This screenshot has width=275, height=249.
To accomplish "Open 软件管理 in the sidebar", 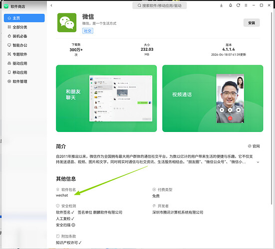I will click(24, 82).
